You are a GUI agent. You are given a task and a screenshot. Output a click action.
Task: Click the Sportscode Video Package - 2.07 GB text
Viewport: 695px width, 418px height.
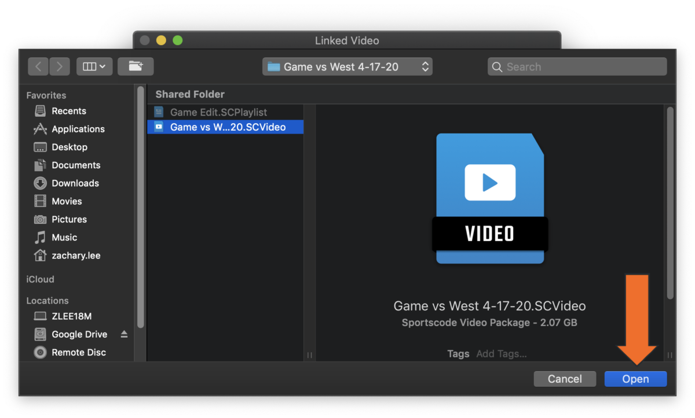(x=490, y=323)
